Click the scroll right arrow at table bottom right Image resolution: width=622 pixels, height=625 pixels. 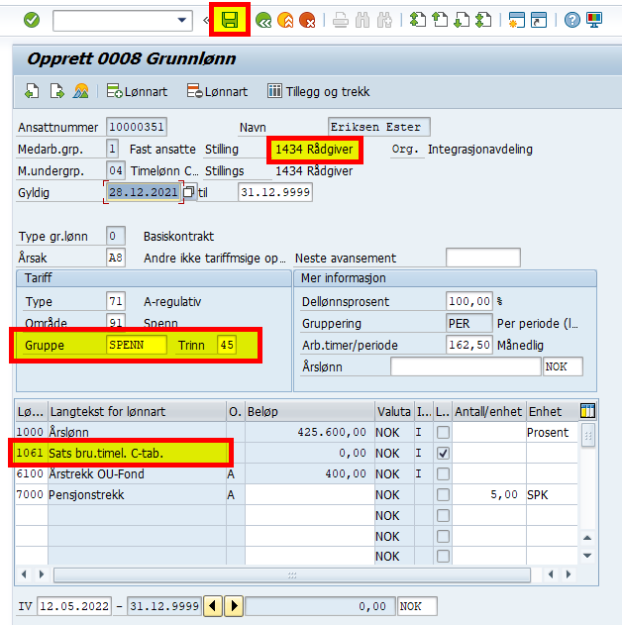coord(569,574)
